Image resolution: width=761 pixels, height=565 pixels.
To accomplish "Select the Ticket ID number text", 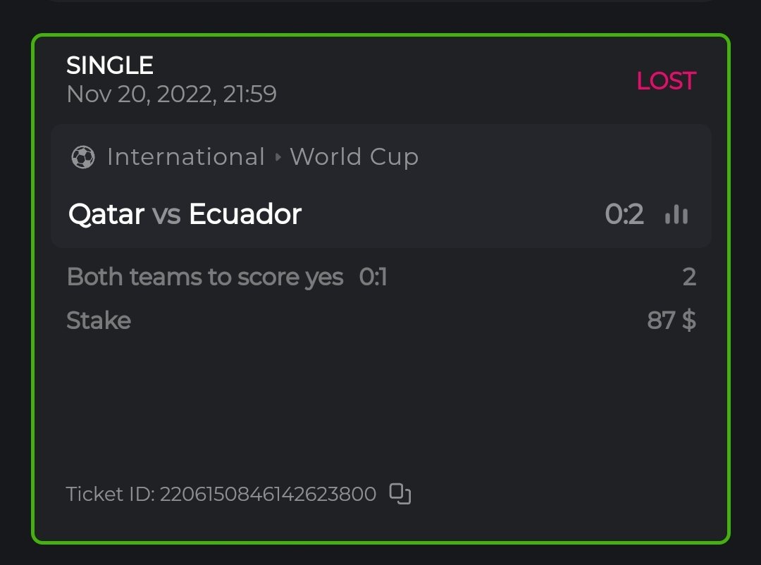I will click(x=268, y=494).
